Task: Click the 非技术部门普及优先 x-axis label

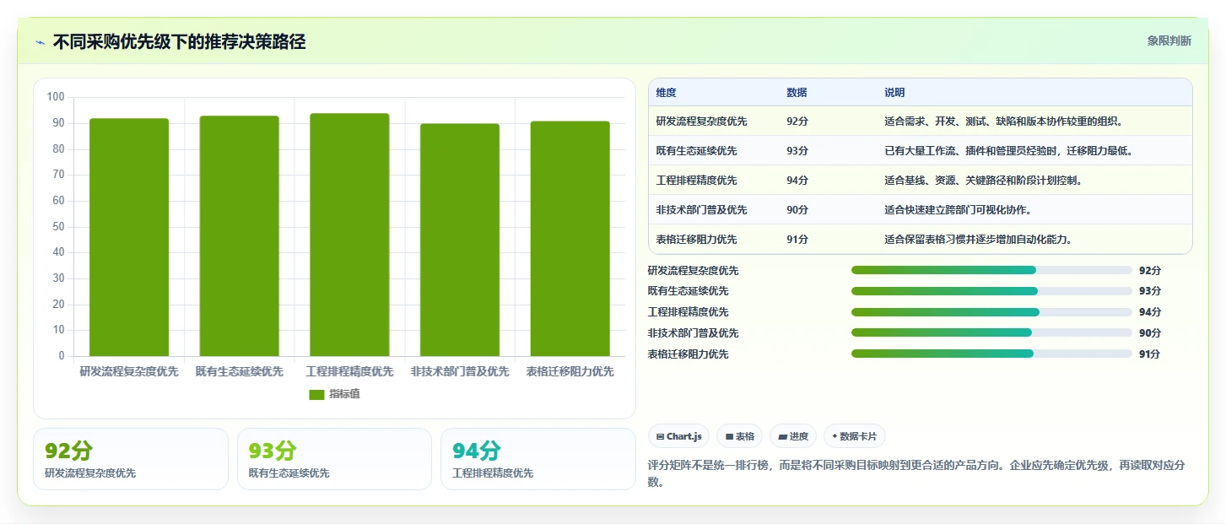Action: (460, 371)
